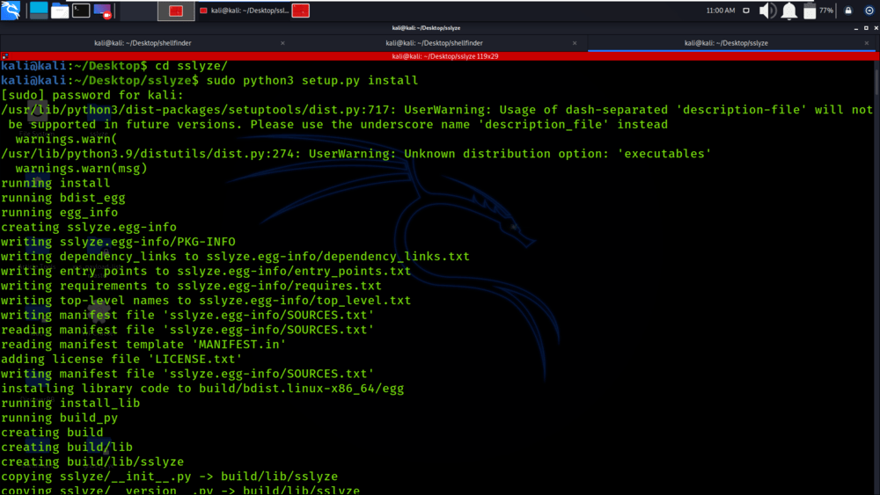Switch to the second shellfinder terminal tab
The width and height of the screenshot is (880, 495).
tap(434, 42)
